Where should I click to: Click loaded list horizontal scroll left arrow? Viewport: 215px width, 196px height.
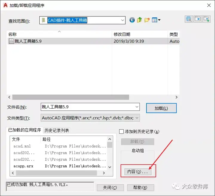click(13, 173)
